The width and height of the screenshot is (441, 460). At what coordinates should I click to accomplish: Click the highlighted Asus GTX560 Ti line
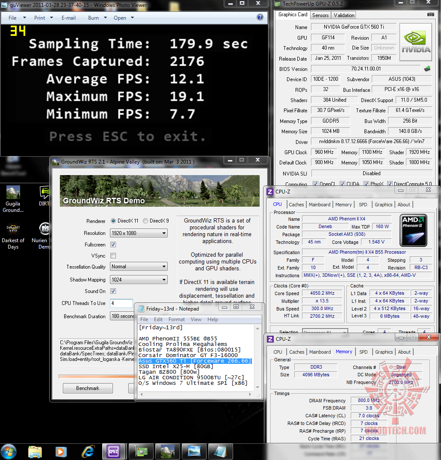[x=195, y=361]
